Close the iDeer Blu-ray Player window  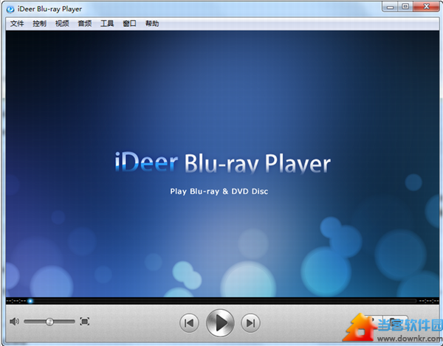426,7
